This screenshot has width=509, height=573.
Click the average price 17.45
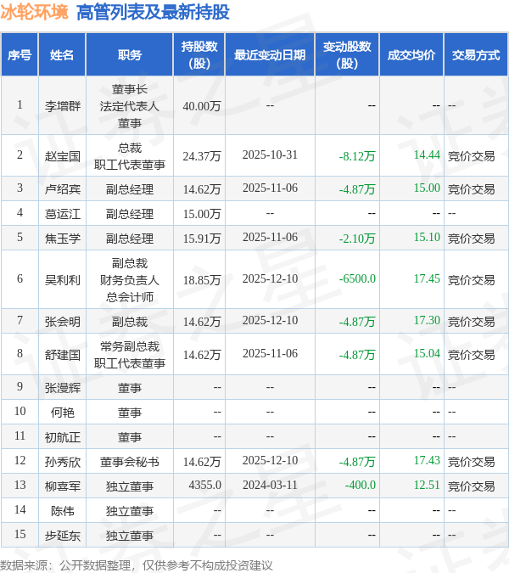(x=427, y=278)
